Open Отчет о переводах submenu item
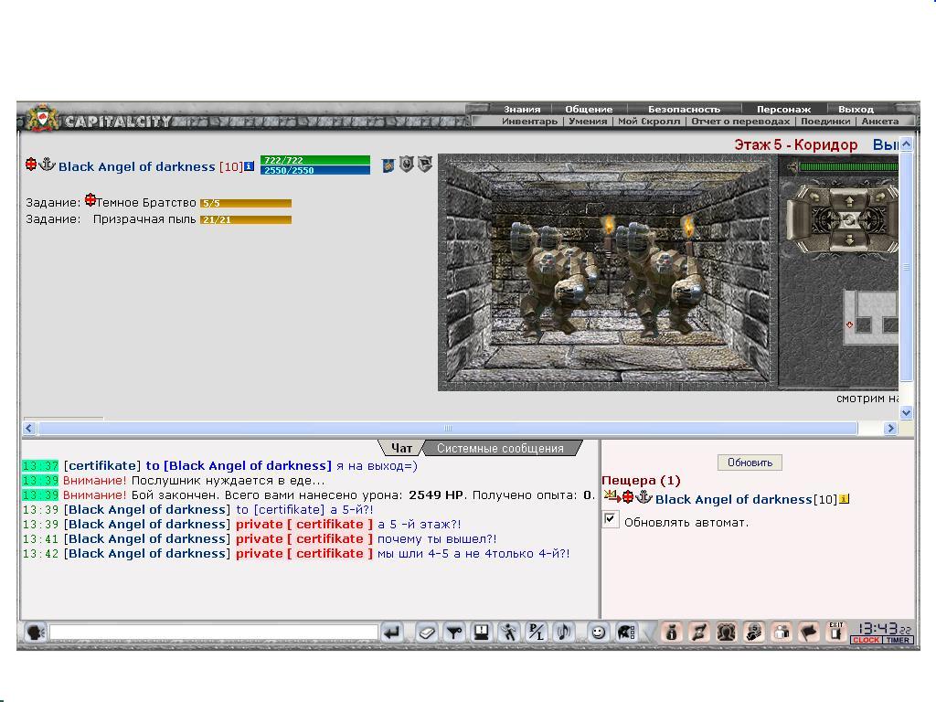The height and width of the screenshot is (702, 936). pyautogui.click(x=740, y=122)
